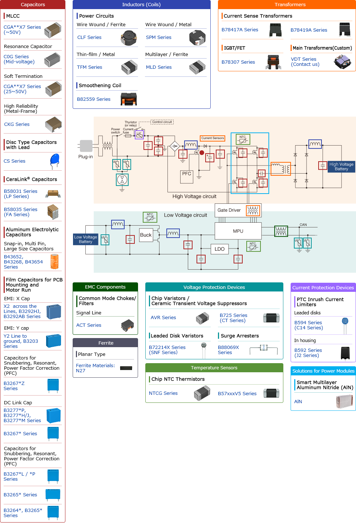Follow the Ferrite Materials: N27 link
356x528 pixels.
point(95,368)
